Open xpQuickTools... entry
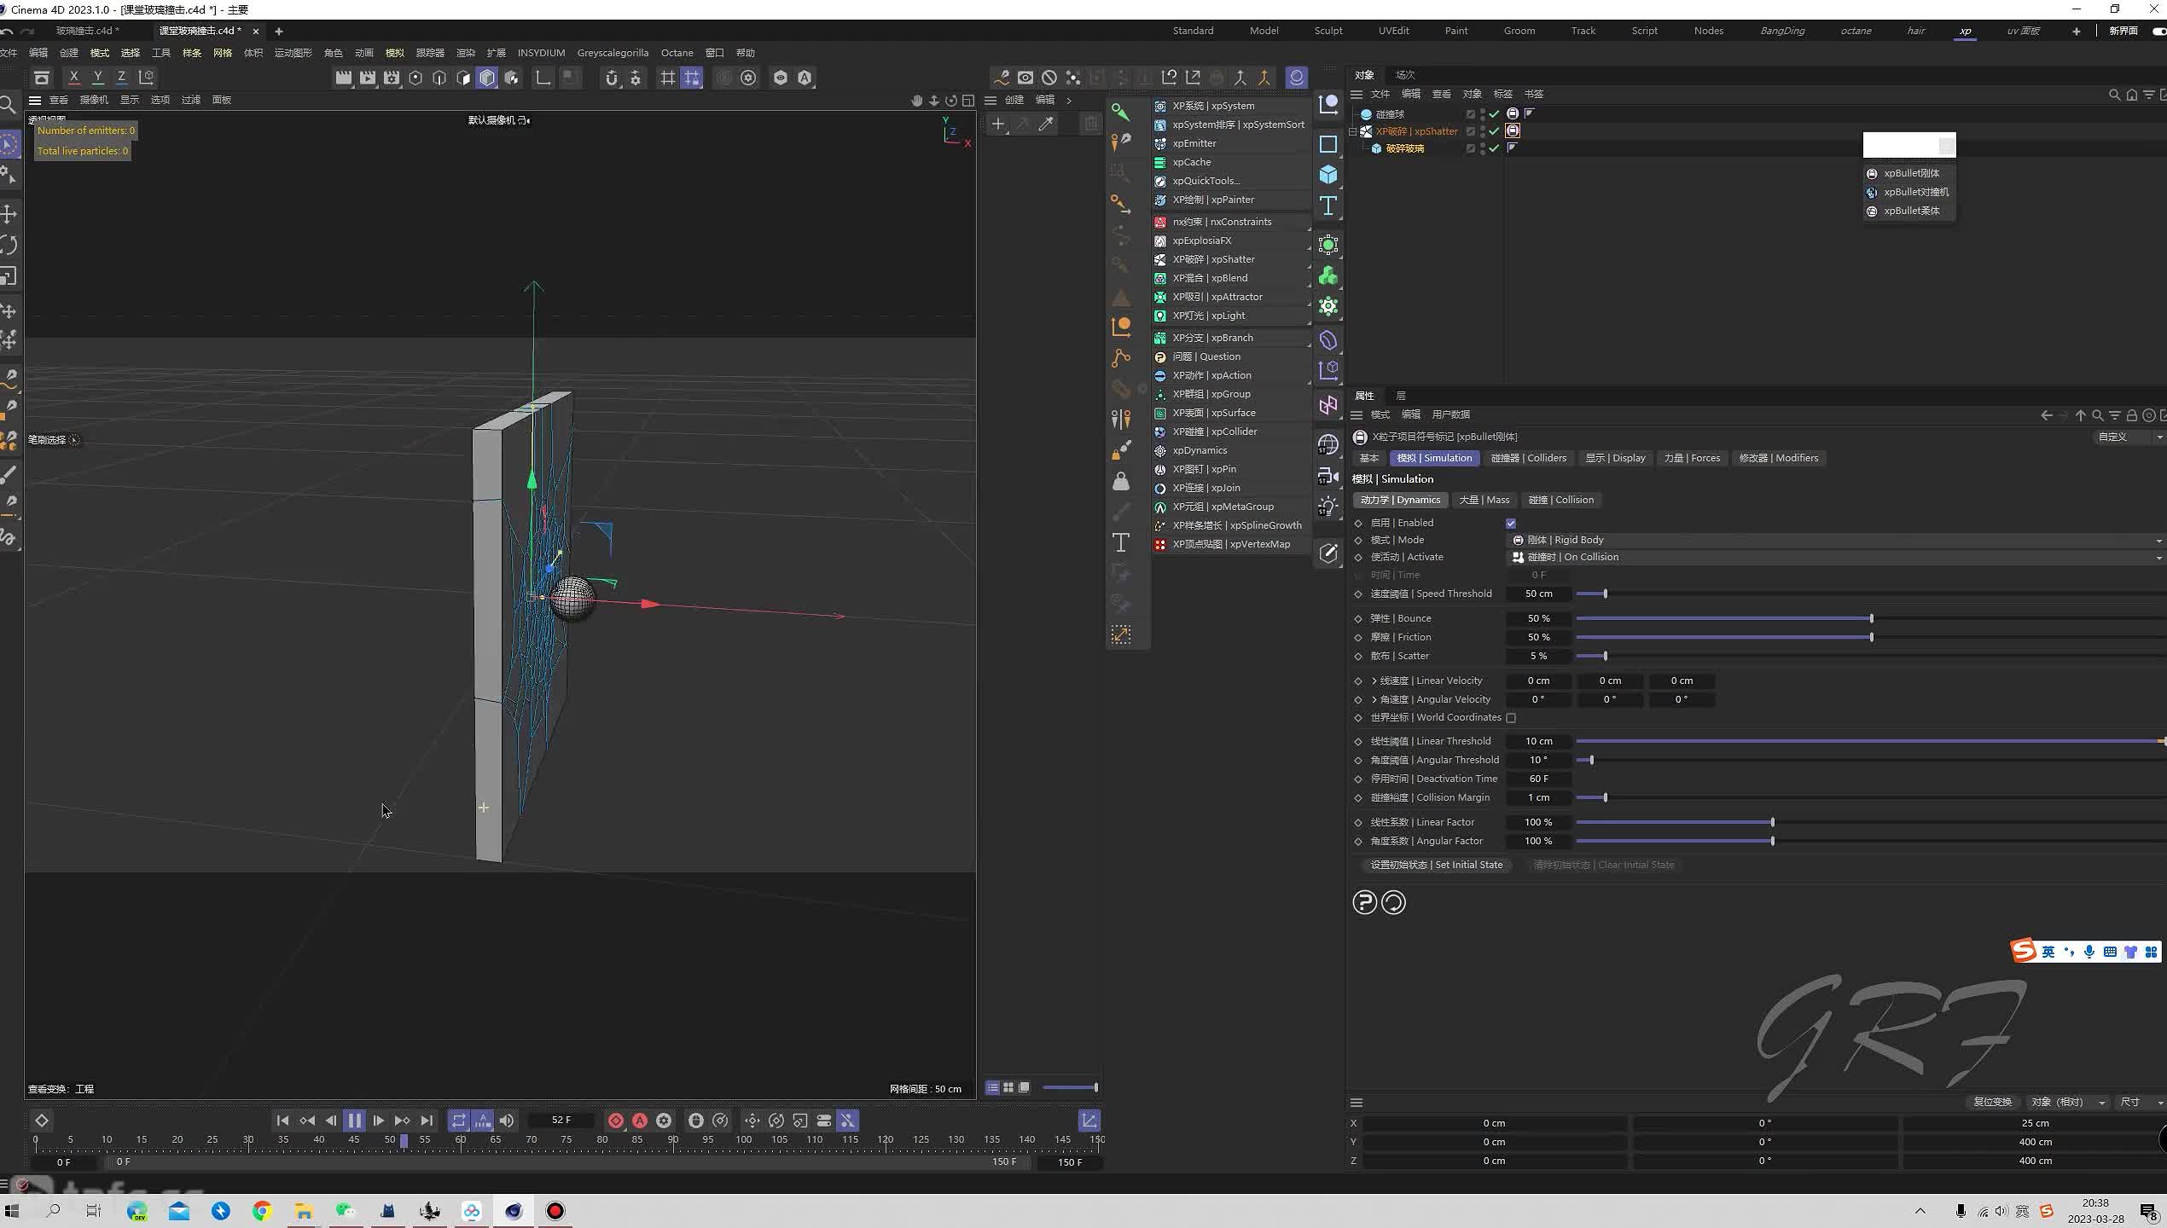The image size is (2167, 1228). point(1231,181)
